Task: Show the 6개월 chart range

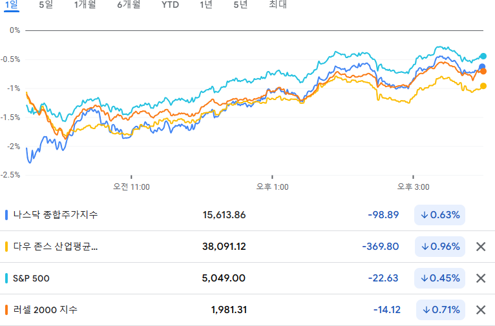Action: [x=129, y=5]
